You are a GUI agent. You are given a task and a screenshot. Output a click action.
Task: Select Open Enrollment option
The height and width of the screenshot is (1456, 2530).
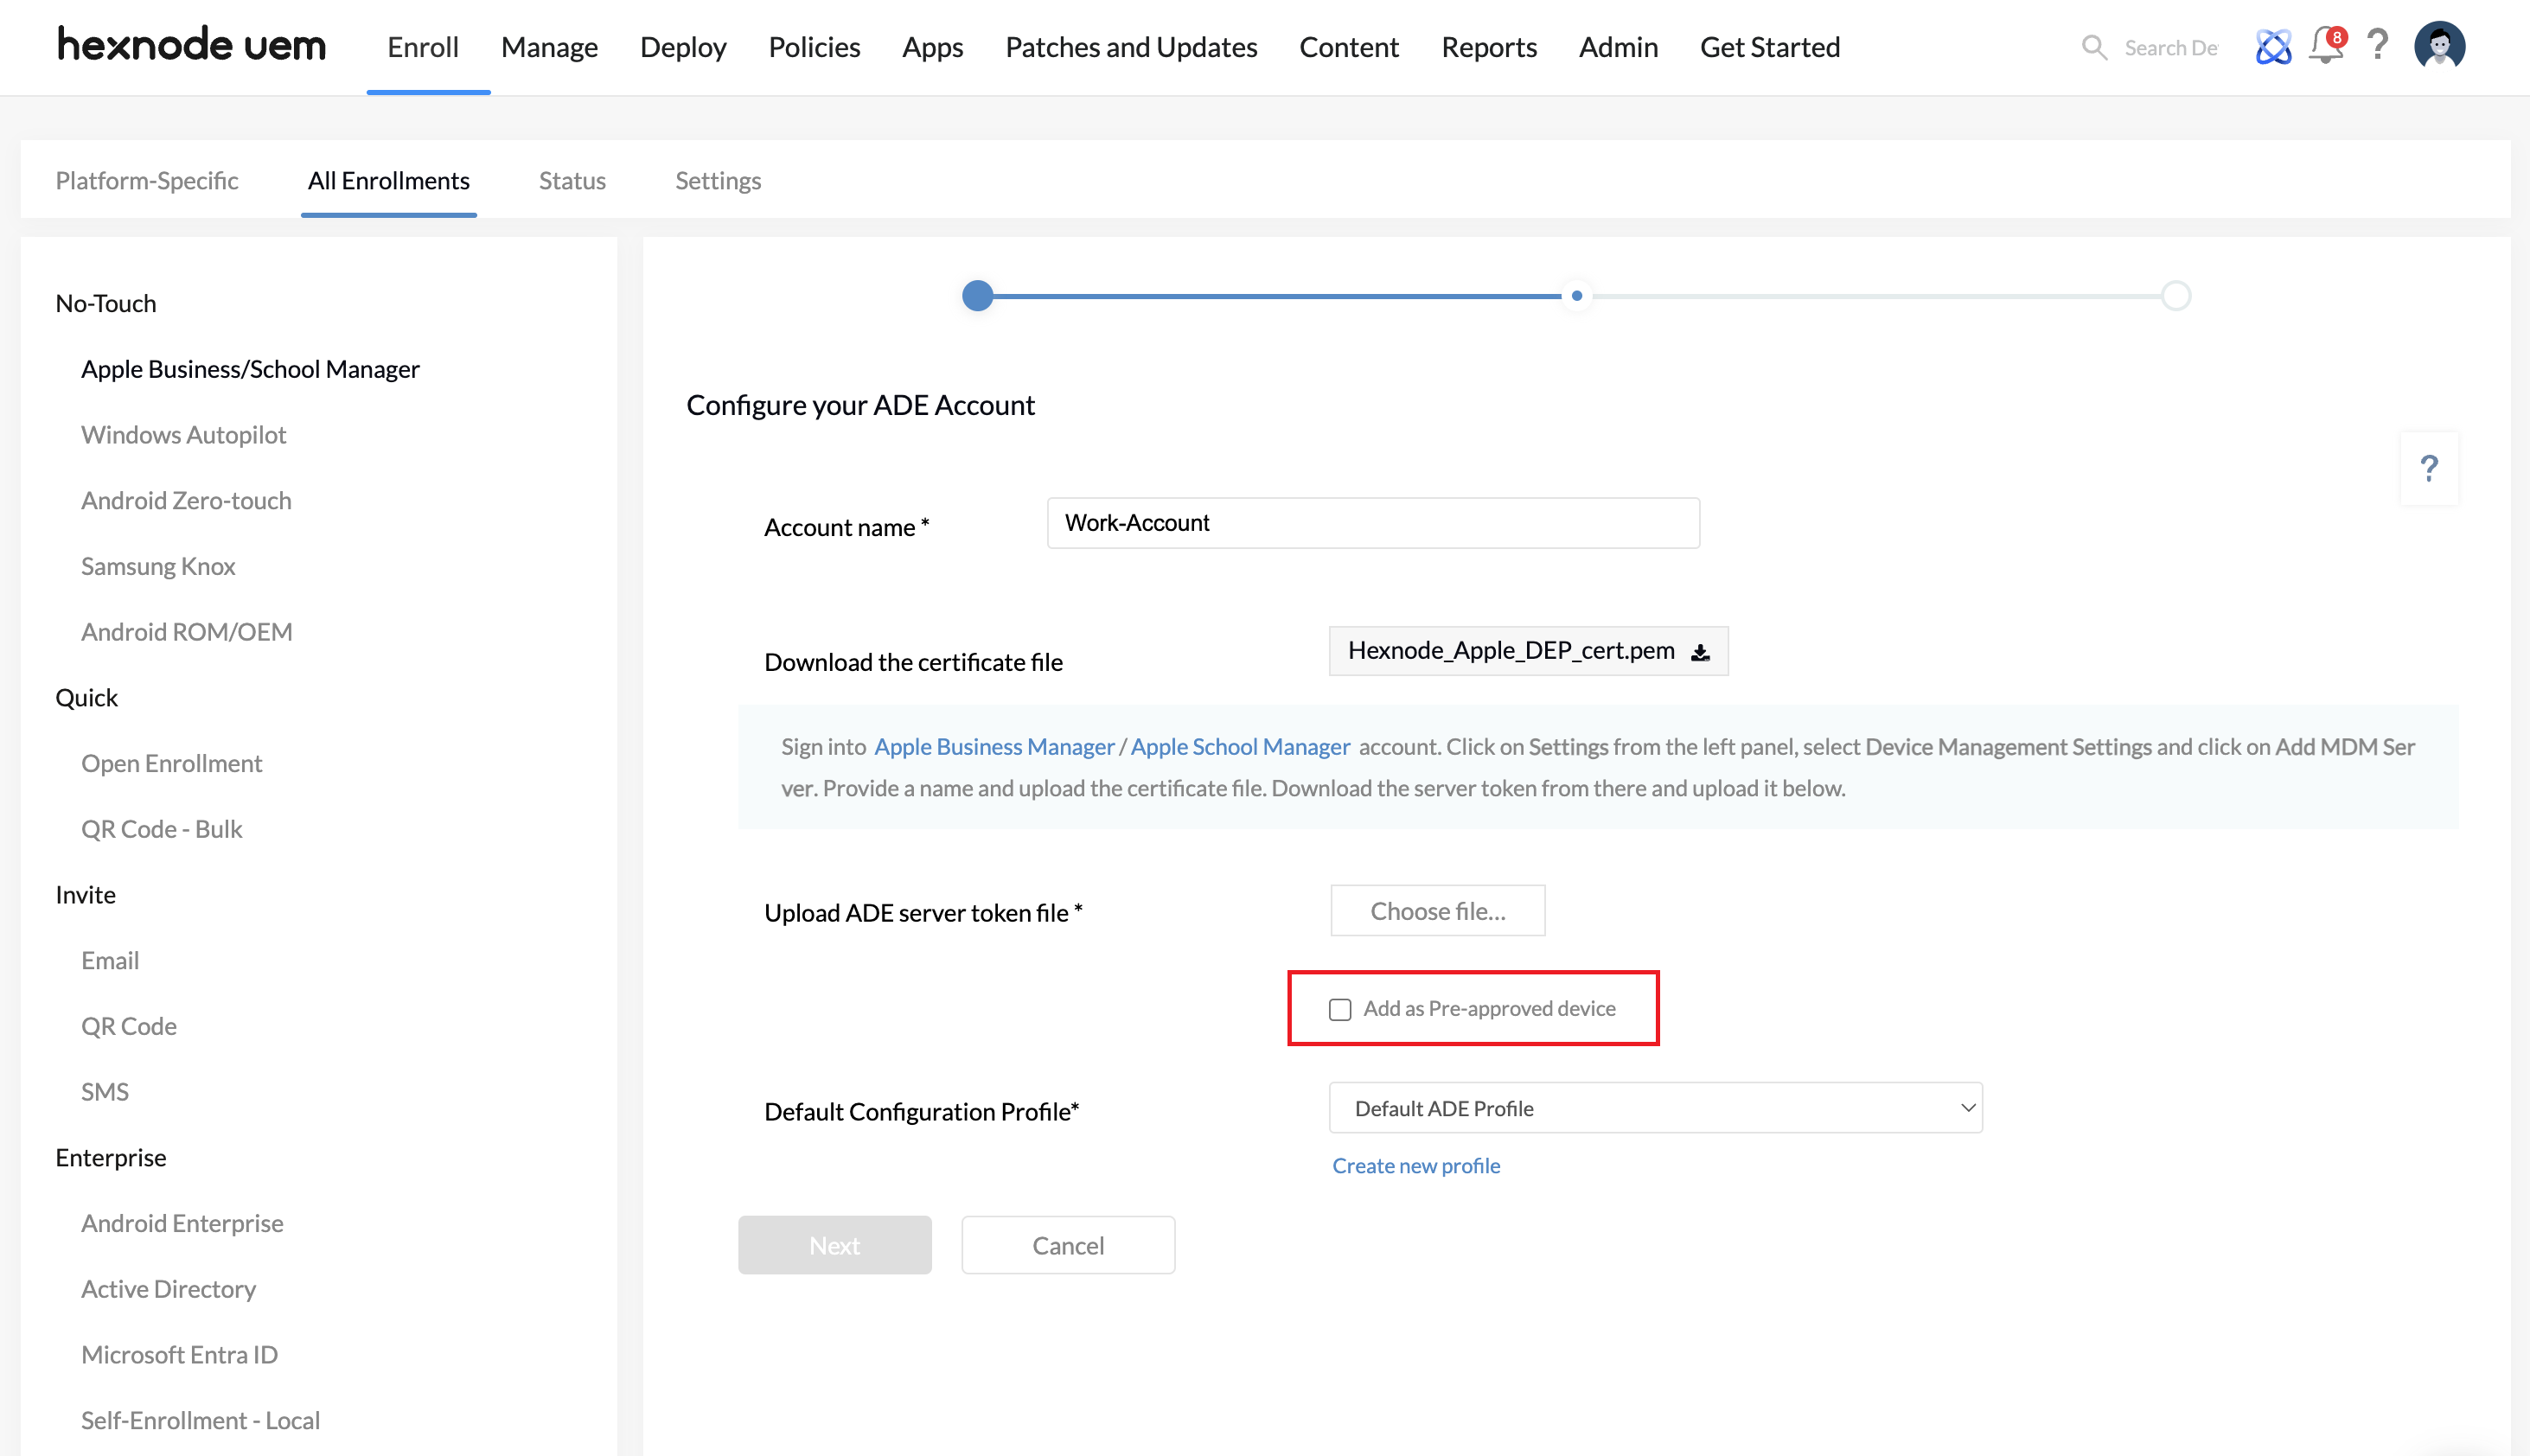click(171, 763)
